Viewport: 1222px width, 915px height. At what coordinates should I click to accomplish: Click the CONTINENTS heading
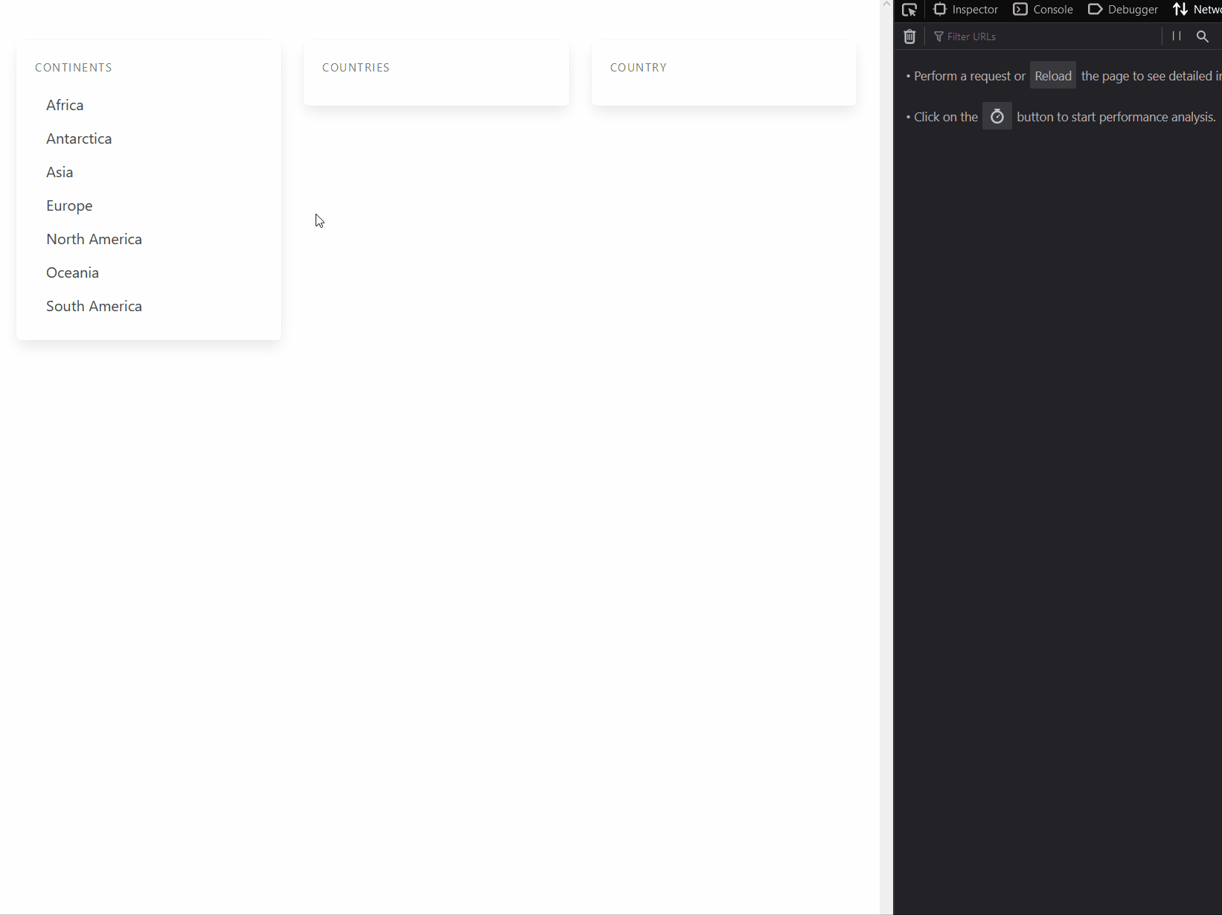tap(74, 68)
